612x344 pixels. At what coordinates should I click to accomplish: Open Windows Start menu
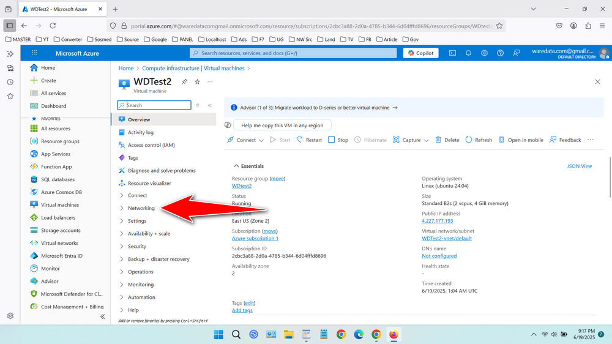(218, 334)
